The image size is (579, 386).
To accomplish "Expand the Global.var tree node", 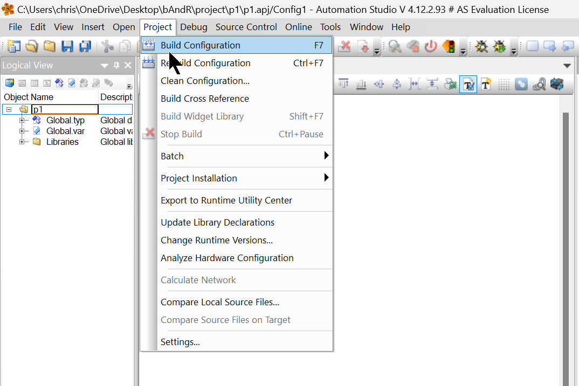I will 22,131.
